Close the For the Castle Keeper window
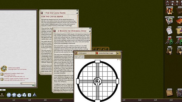Screen dimensions: 182x102 pos(77,10)
